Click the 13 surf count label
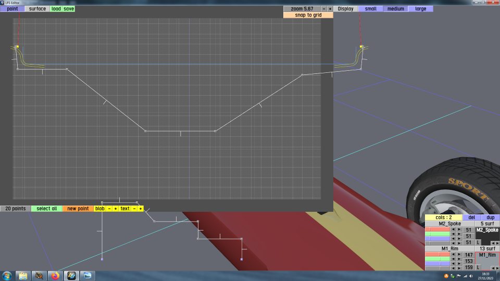500x281 pixels. pos(488,249)
